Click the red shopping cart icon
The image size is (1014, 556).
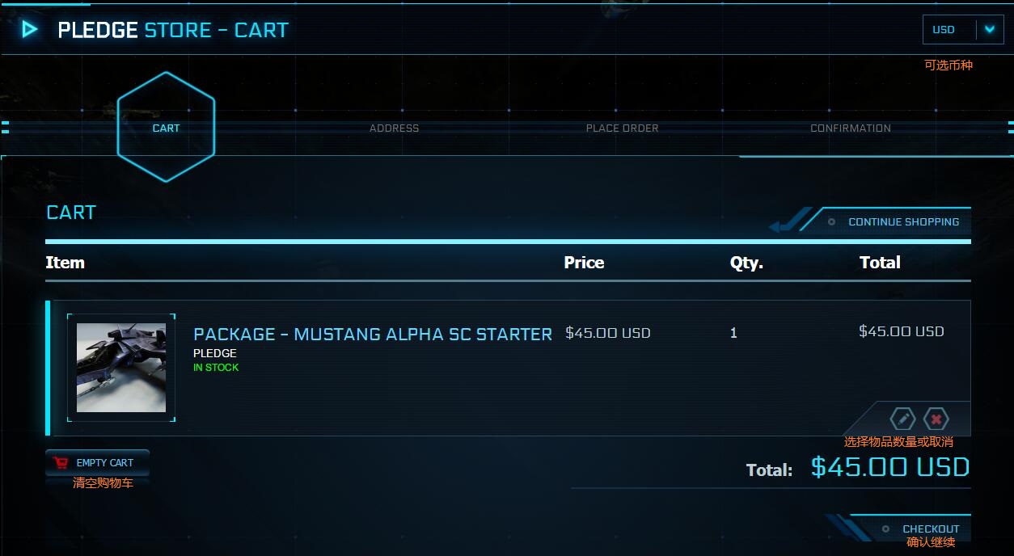61,463
